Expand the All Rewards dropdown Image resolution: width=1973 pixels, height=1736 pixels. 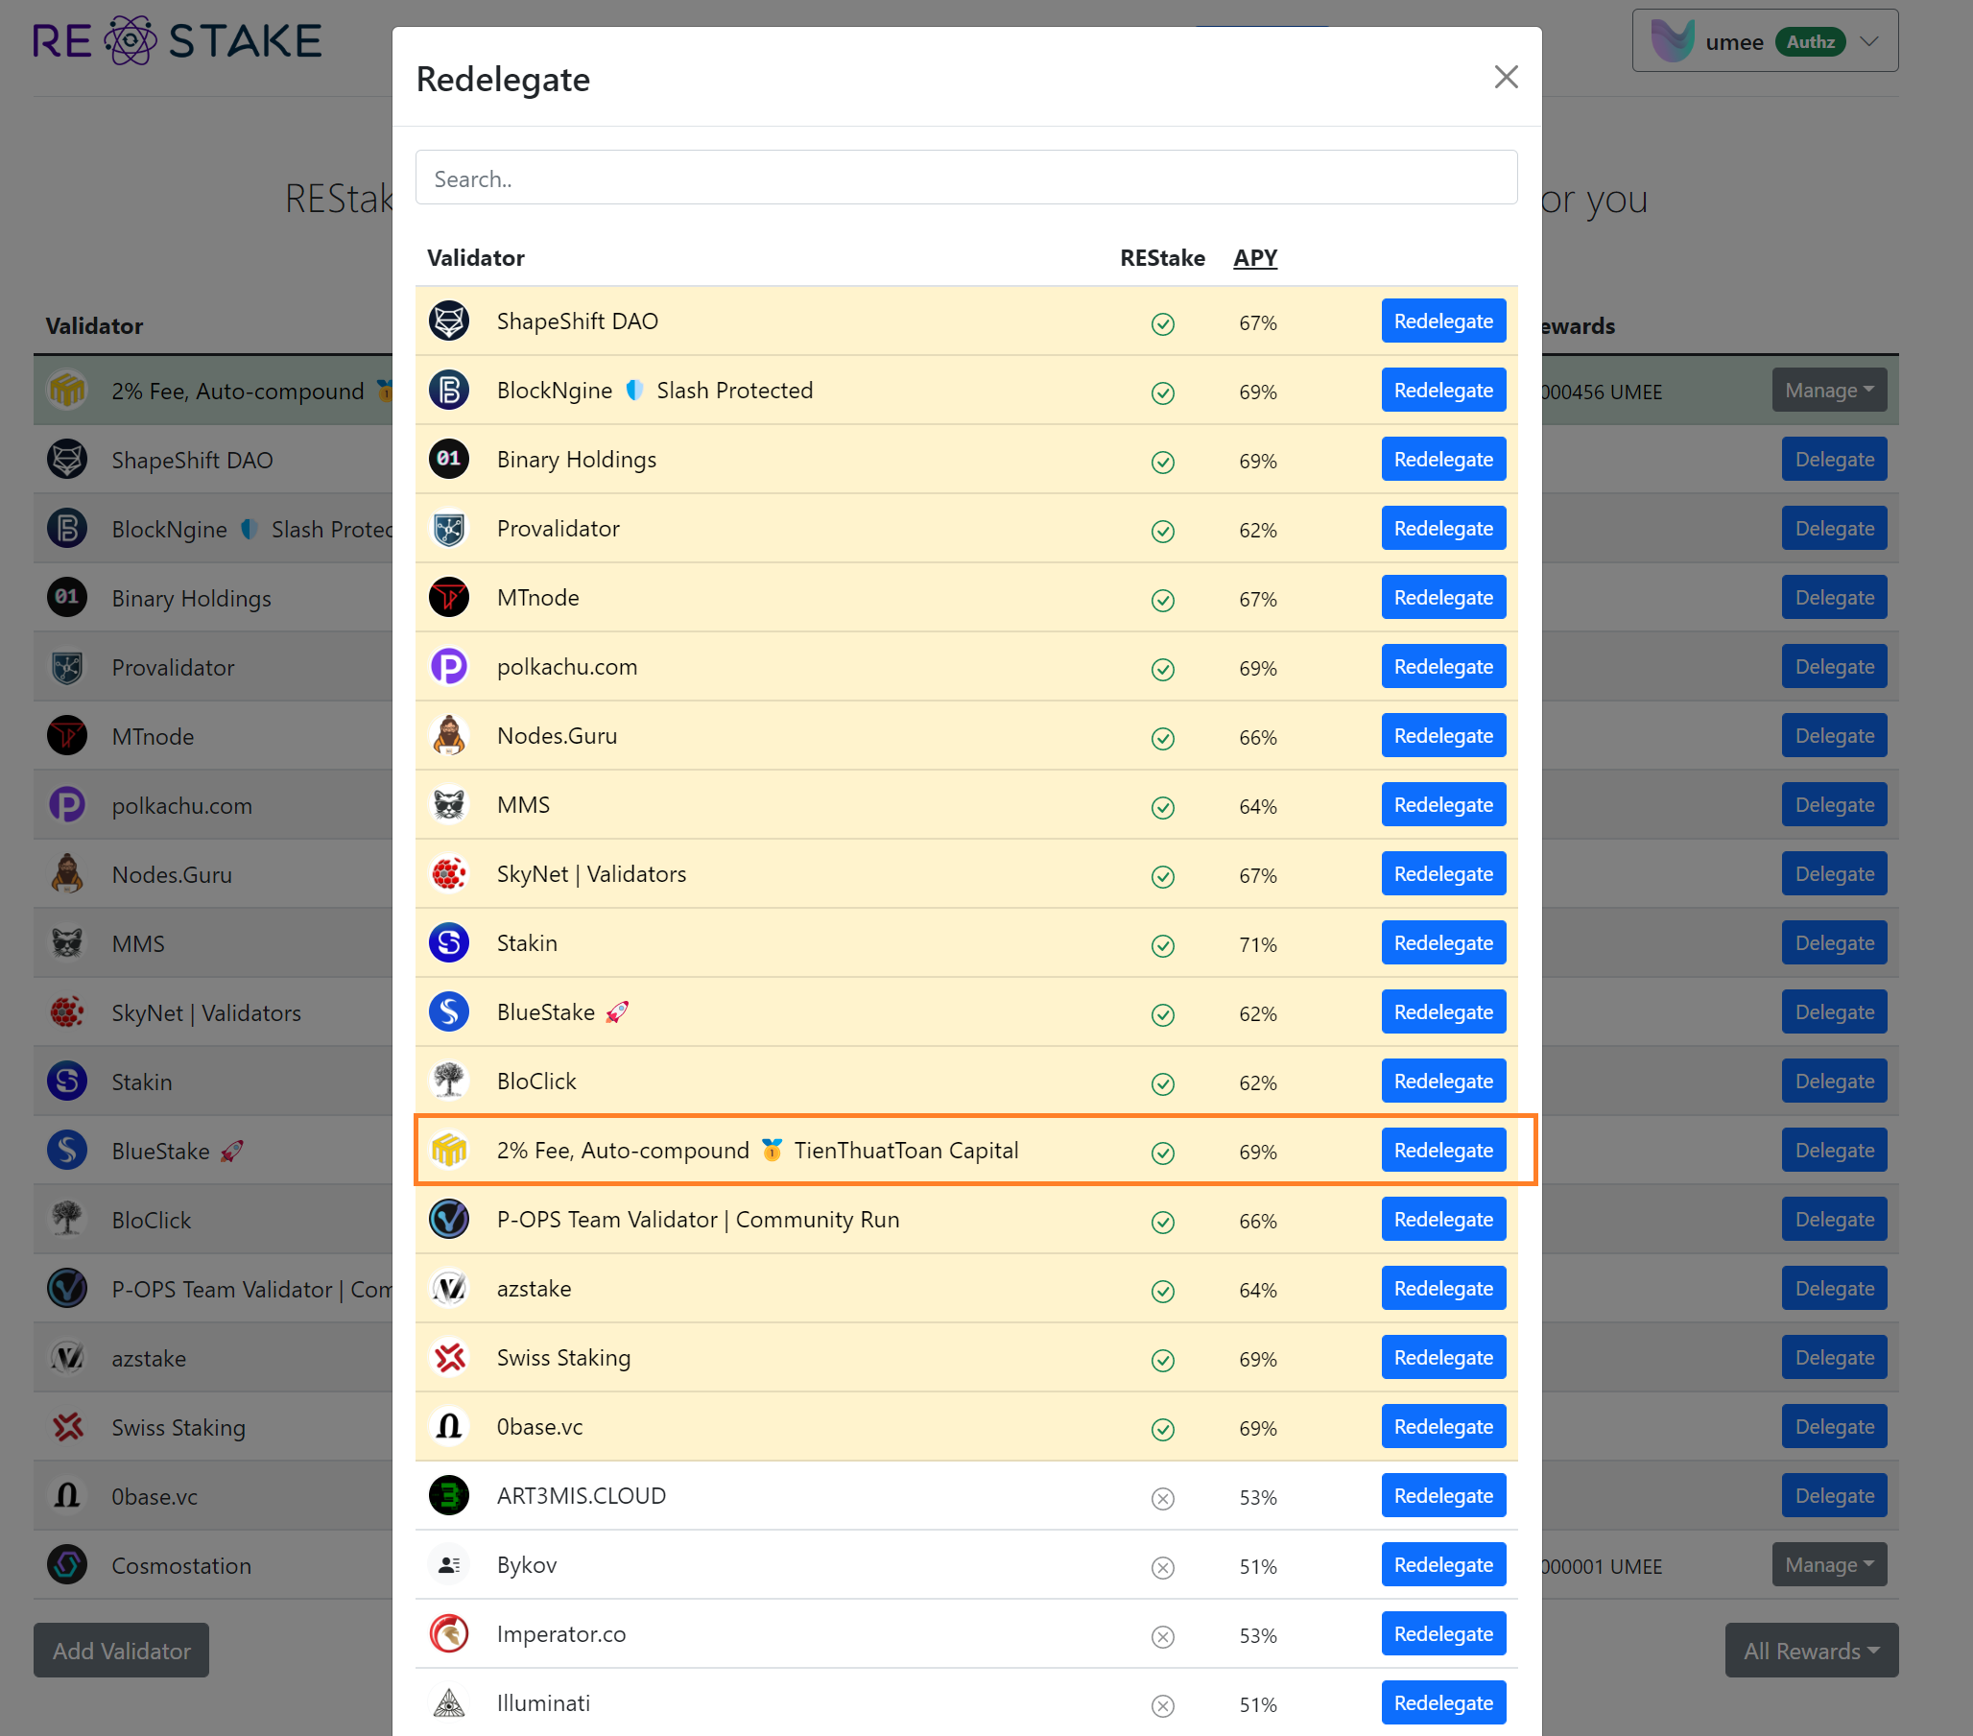[x=1810, y=1650]
